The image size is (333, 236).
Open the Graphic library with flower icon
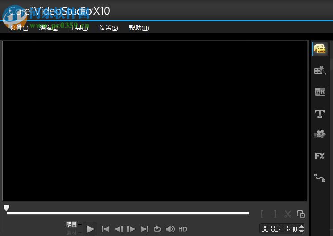[320, 134]
